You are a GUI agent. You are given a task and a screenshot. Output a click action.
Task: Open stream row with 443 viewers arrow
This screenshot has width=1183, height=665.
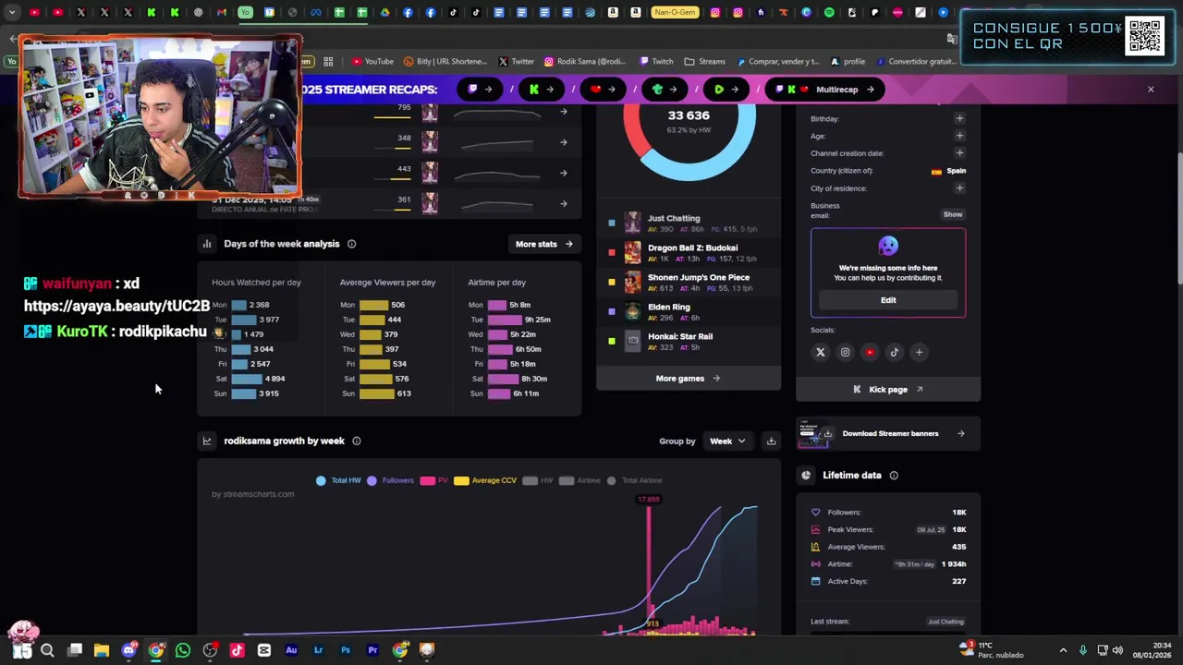click(x=564, y=173)
